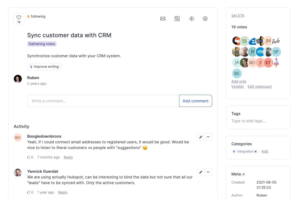Open the post settings gear
This screenshot has height=203, width=301.
(x=205, y=19)
